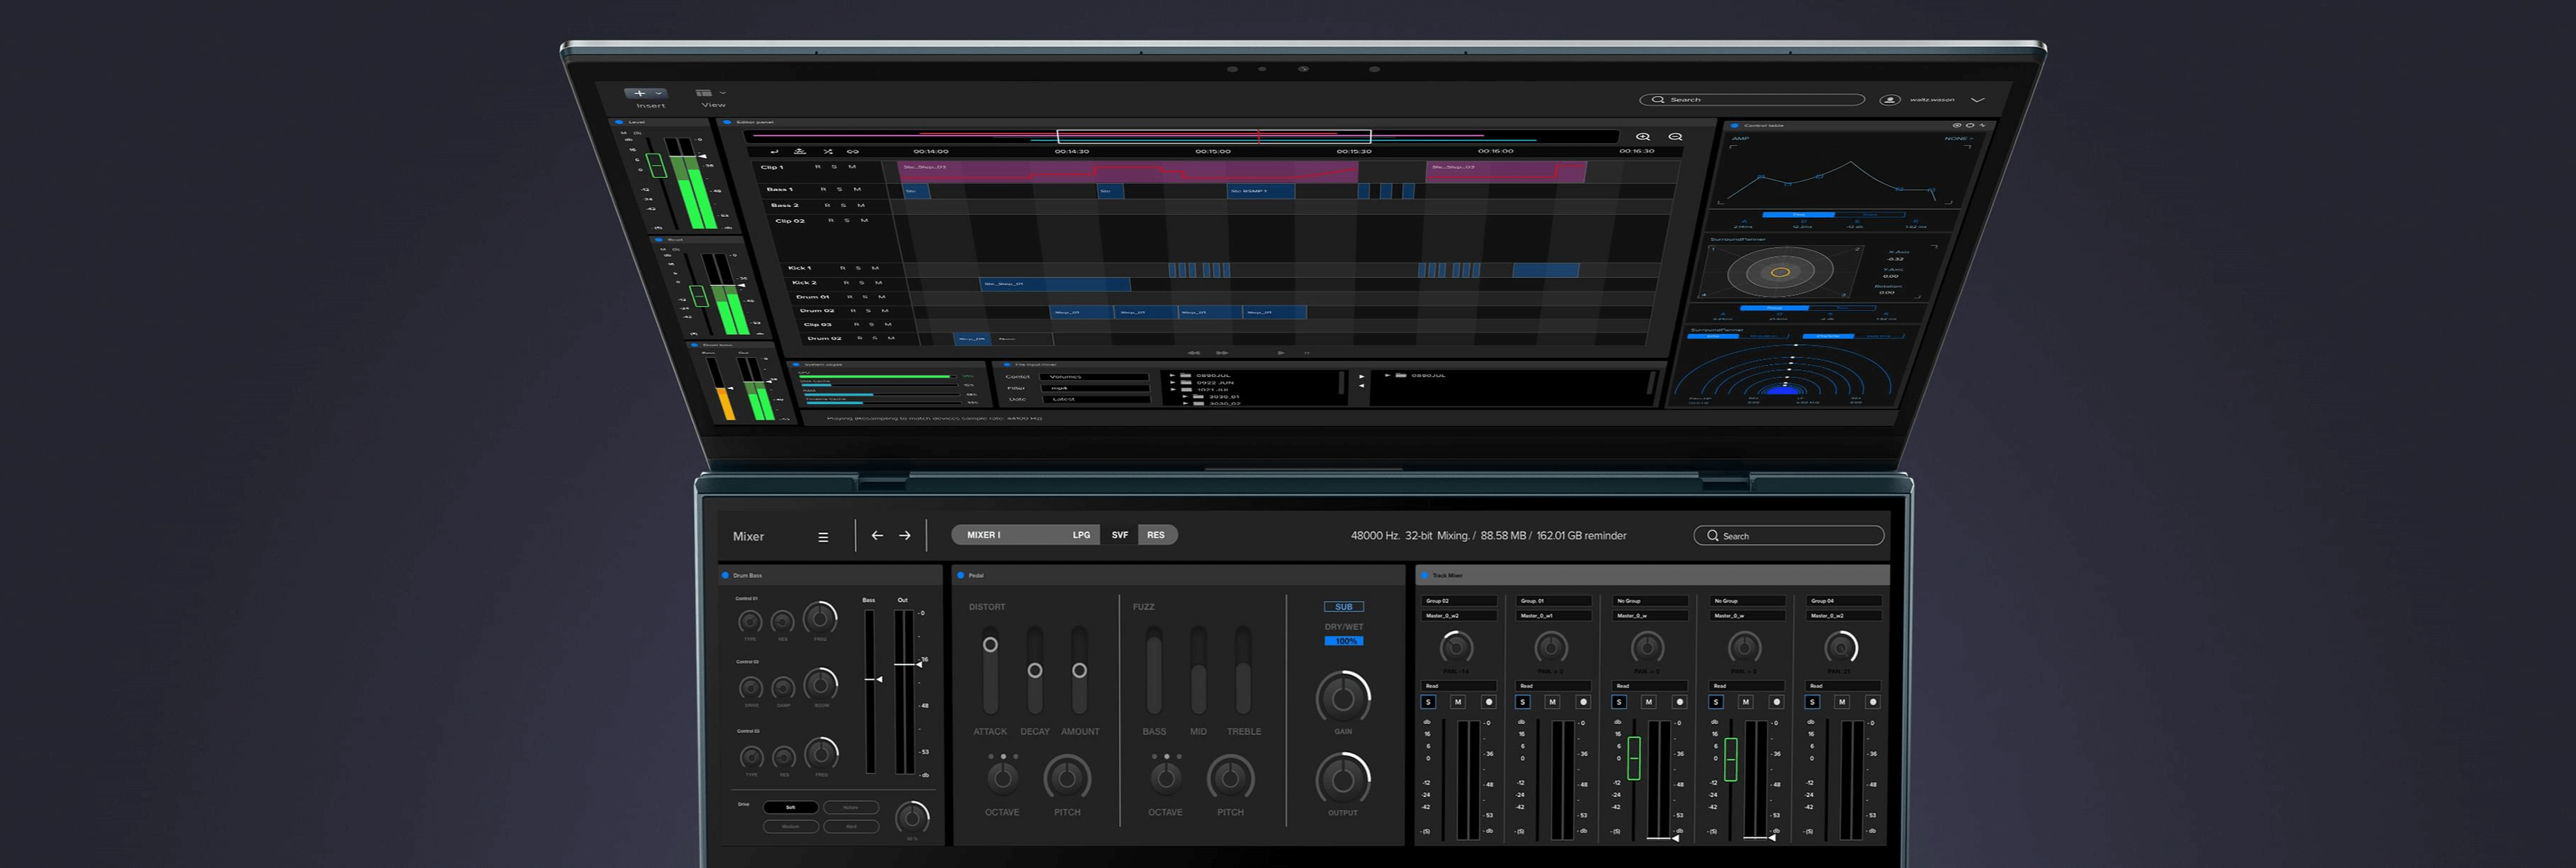Open the View layout menu

705,93
